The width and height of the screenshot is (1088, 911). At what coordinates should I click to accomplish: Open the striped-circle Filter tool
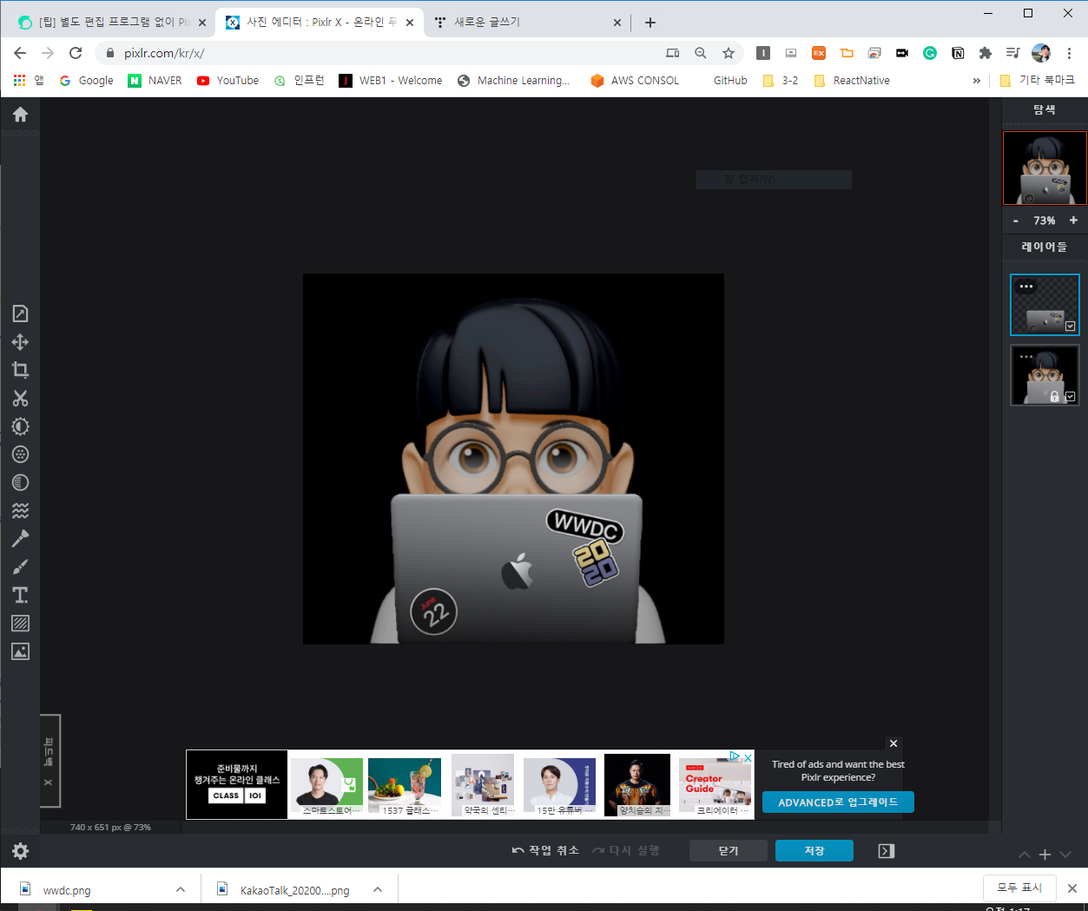20,483
